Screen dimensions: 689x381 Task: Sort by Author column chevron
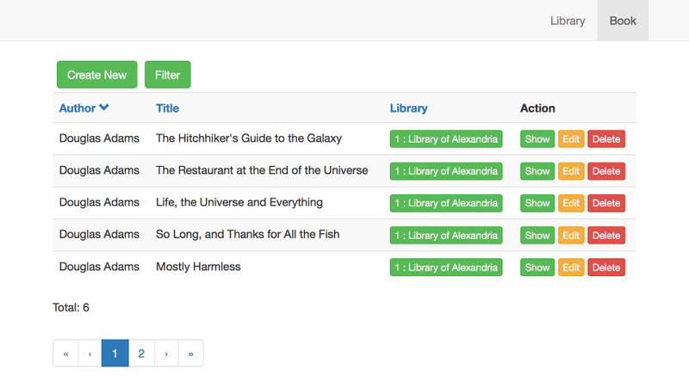coord(104,108)
